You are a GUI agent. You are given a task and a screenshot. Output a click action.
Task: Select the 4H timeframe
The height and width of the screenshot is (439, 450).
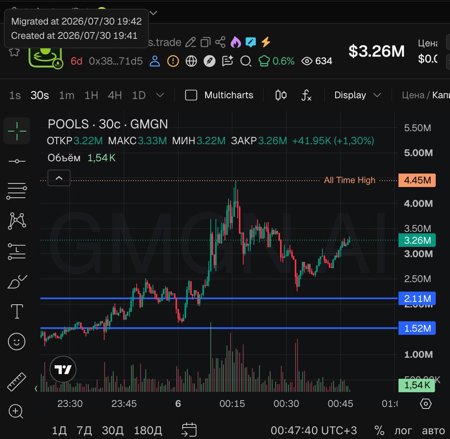tap(115, 95)
